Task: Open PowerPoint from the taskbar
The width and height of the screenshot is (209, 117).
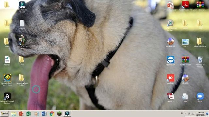Action: coord(21,114)
